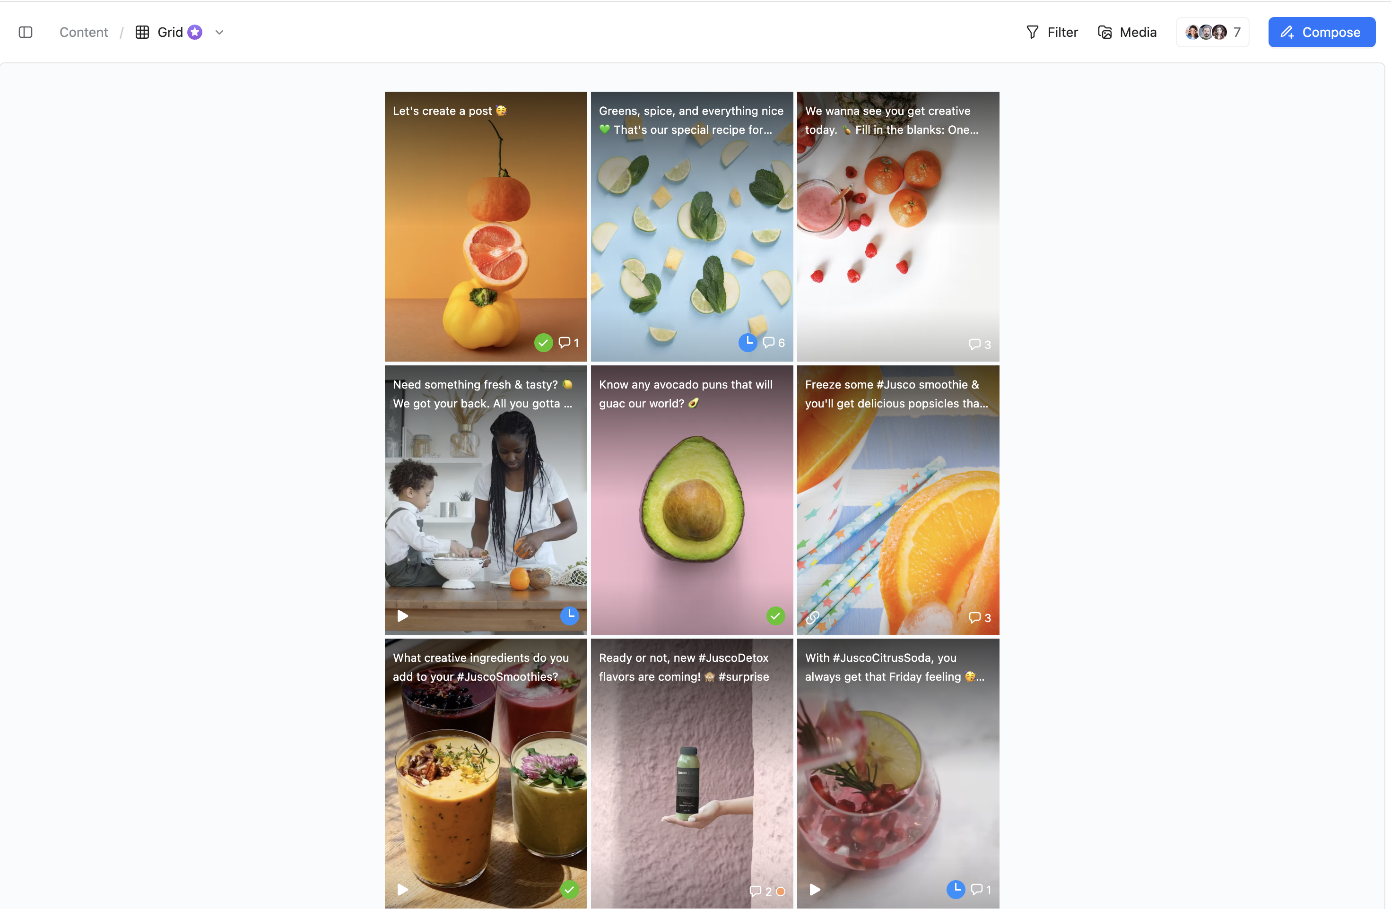
Task: Open the JuscoDetox bottle post thumbnail
Action: tap(692, 773)
